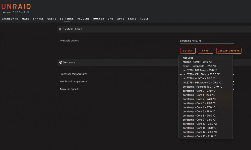Open Processor temperature dropdown arrow

coord(233,74)
